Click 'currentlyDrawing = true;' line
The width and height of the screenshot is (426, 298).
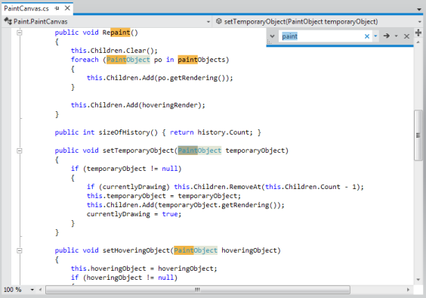pos(134,214)
